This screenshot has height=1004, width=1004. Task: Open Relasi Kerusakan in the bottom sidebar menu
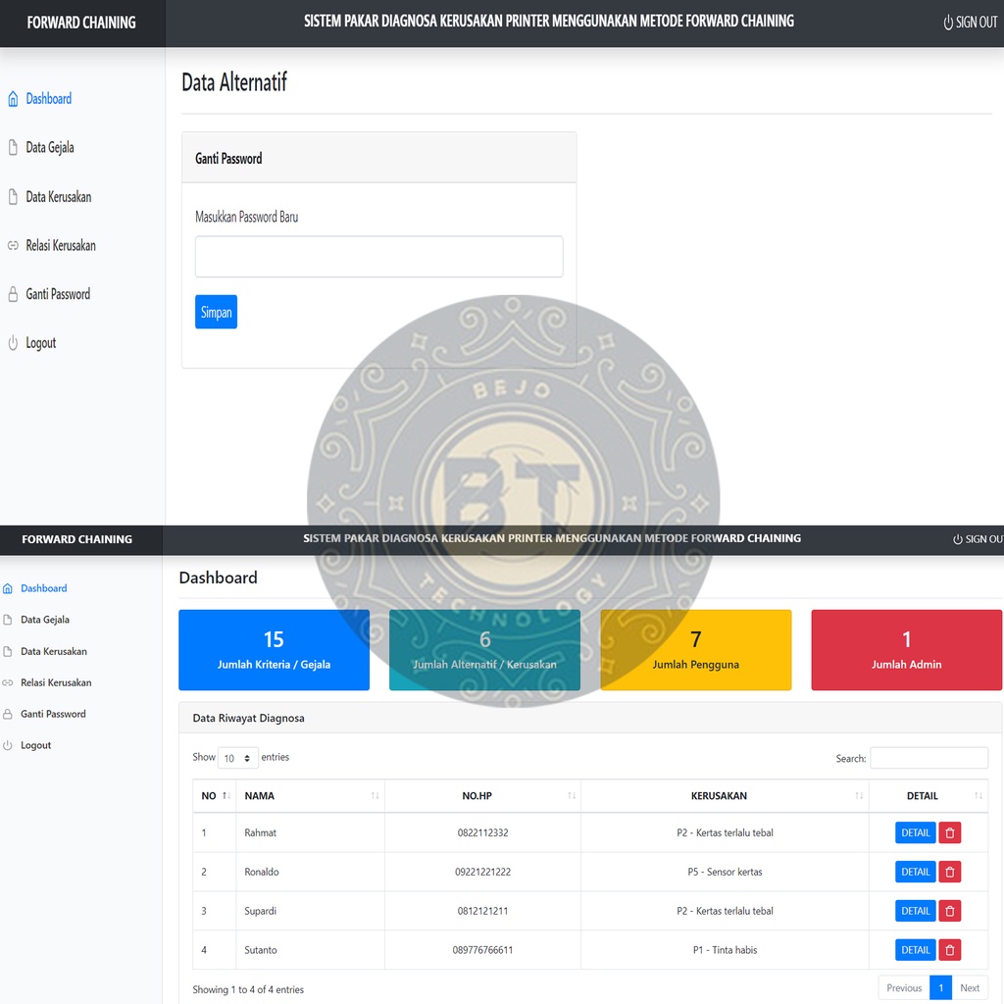[x=56, y=682]
